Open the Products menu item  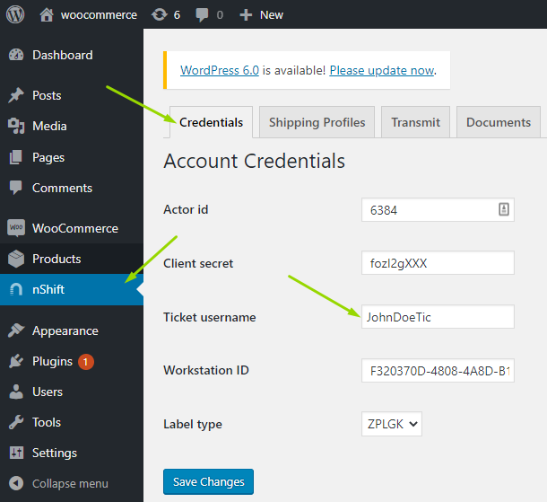72,259
